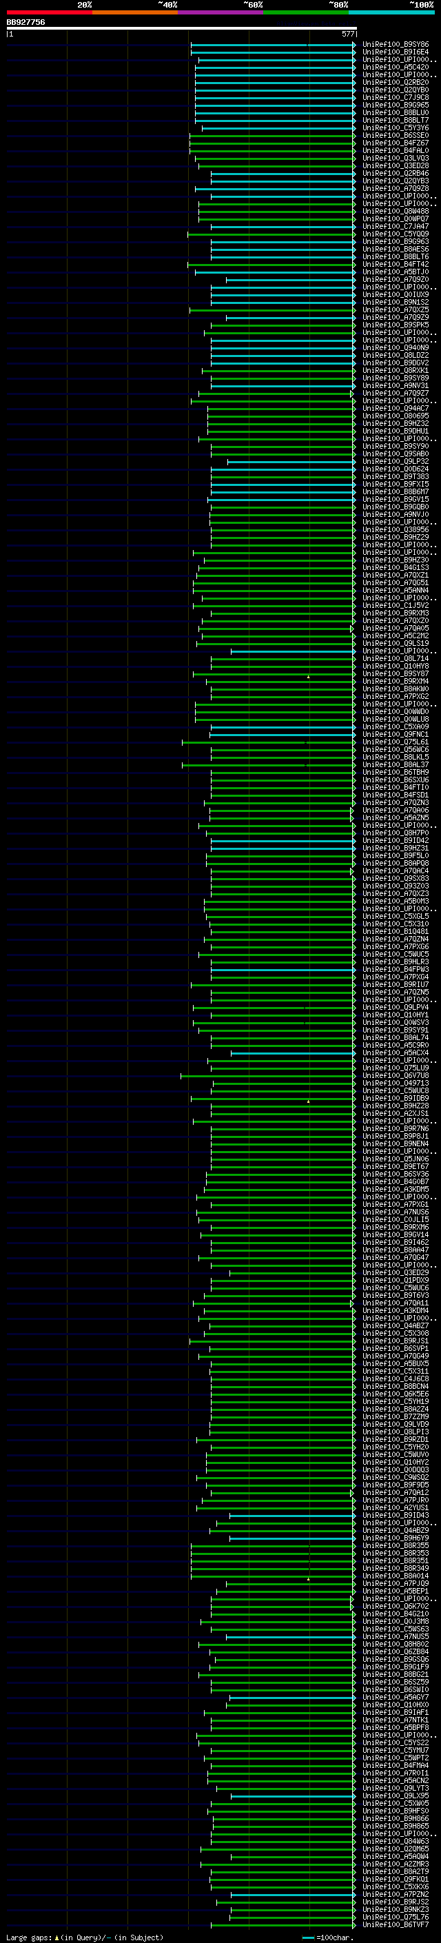Select the UniRef100_B6TVF7 label
The height and width of the screenshot is (1943, 441).
point(396,1924)
